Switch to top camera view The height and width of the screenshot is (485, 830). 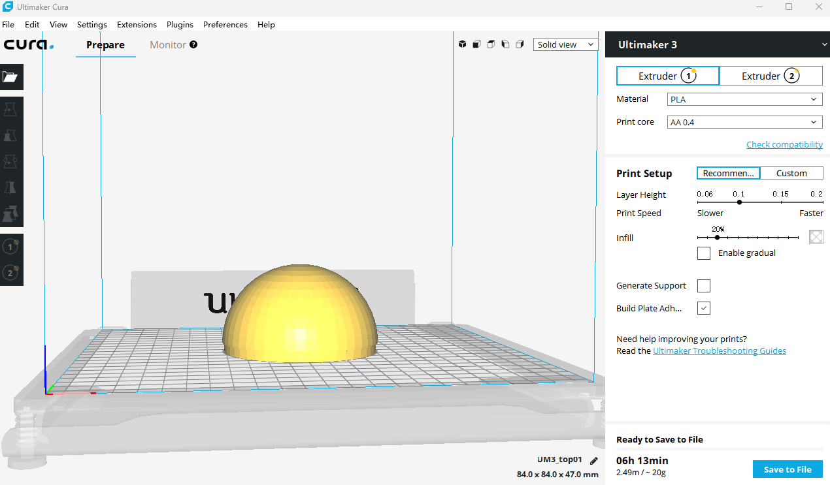tap(491, 44)
